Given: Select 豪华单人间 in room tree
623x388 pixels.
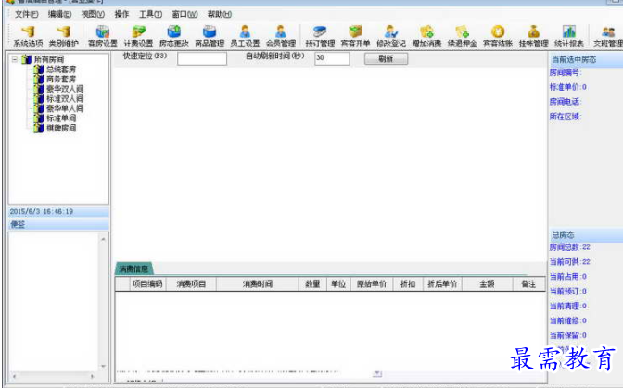Looking at the screenshot, I should point(65,108).
